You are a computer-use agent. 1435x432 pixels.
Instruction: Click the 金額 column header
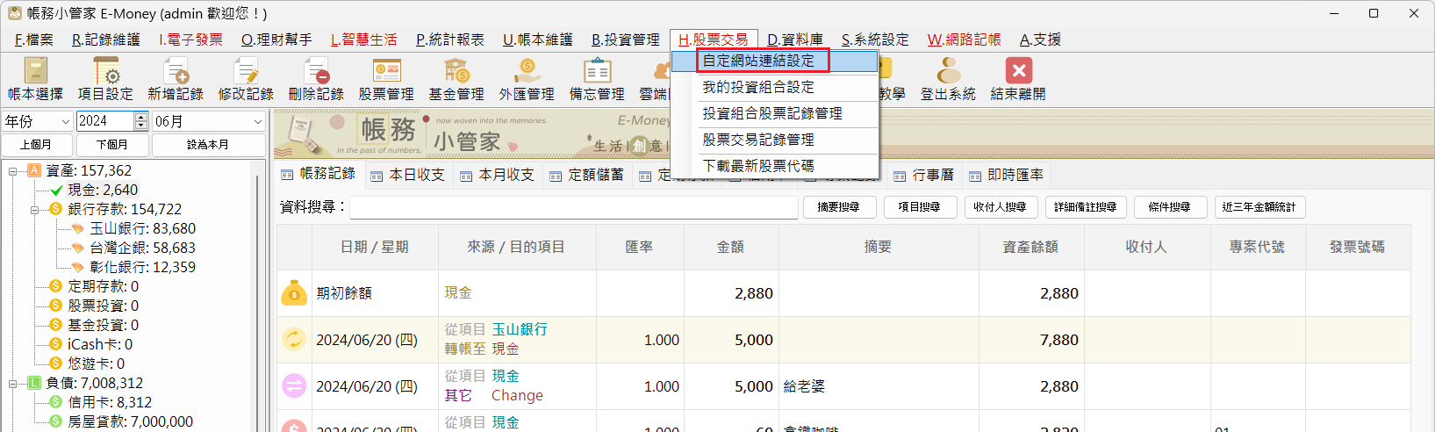click(x=730, y=248)
